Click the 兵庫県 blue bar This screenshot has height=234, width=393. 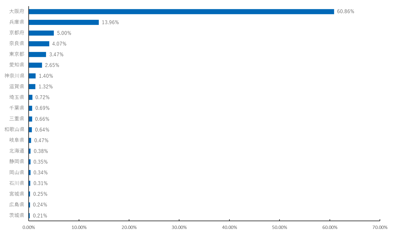click(x=64, y=22)
